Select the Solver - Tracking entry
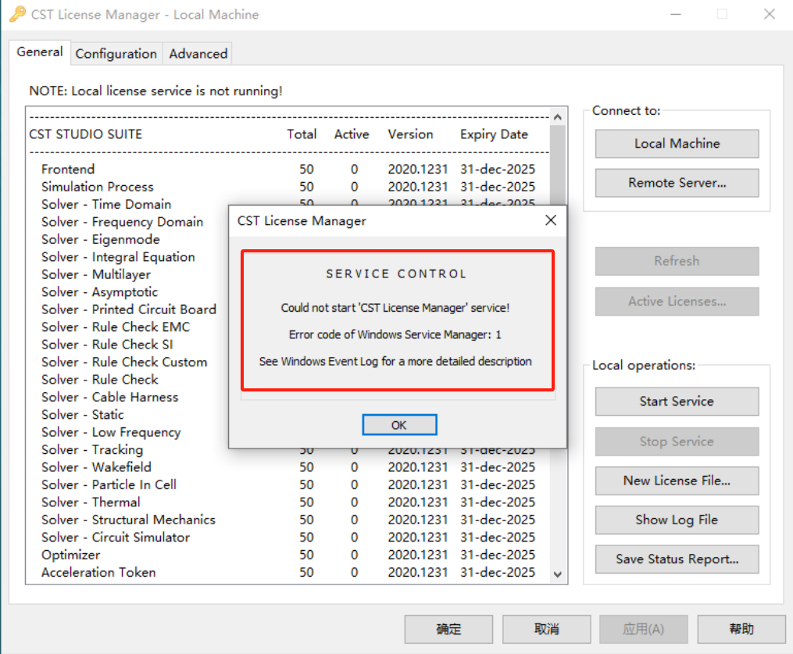793x654 pixels. click(92, 449)
